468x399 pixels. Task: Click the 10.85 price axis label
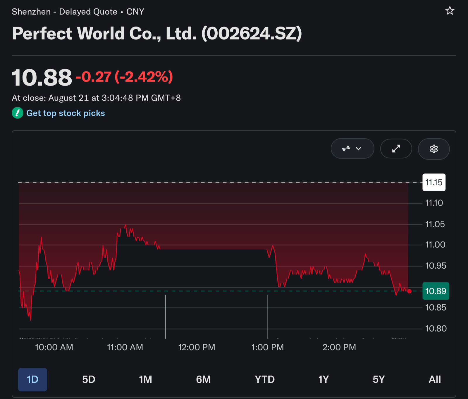(436, 308)
